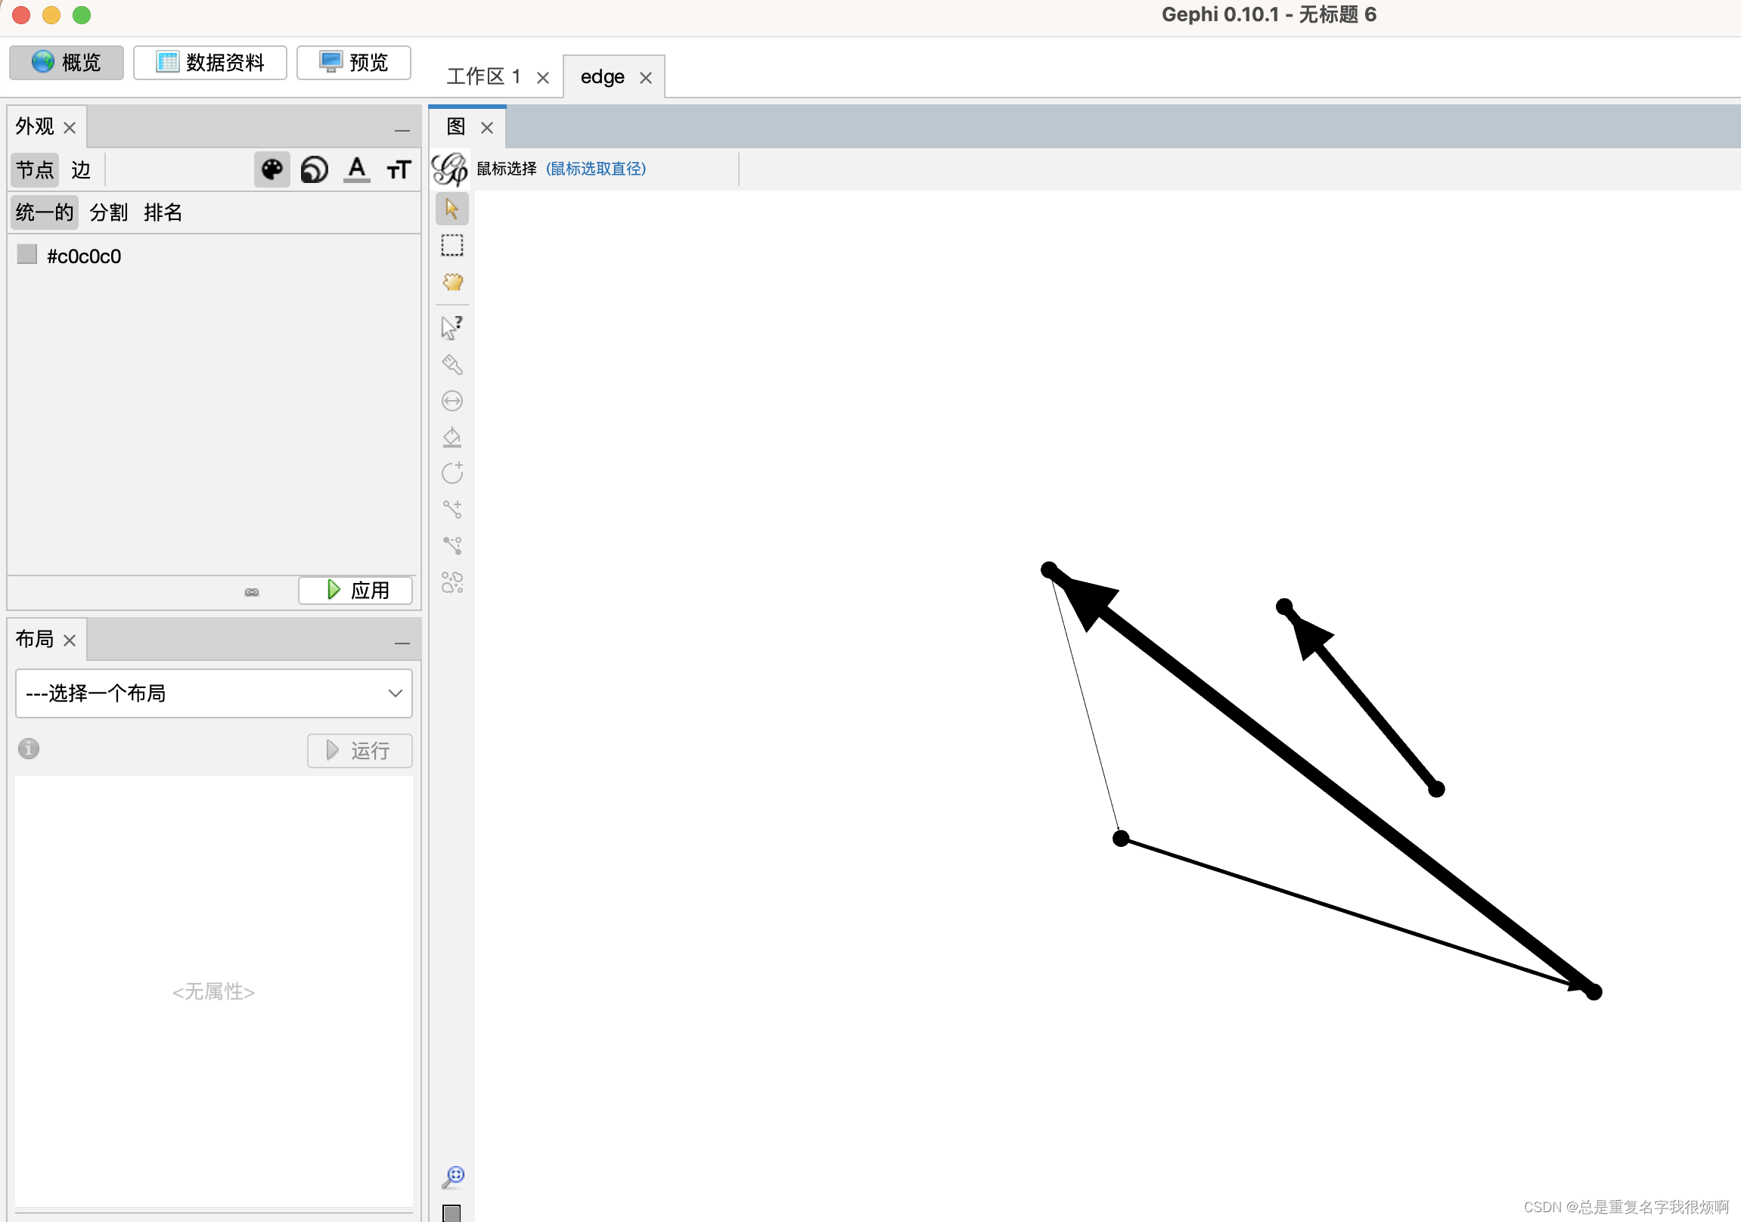Select the rectangle selection tool
Viewport: 1741px width, 1222px height.
point(452,245)
